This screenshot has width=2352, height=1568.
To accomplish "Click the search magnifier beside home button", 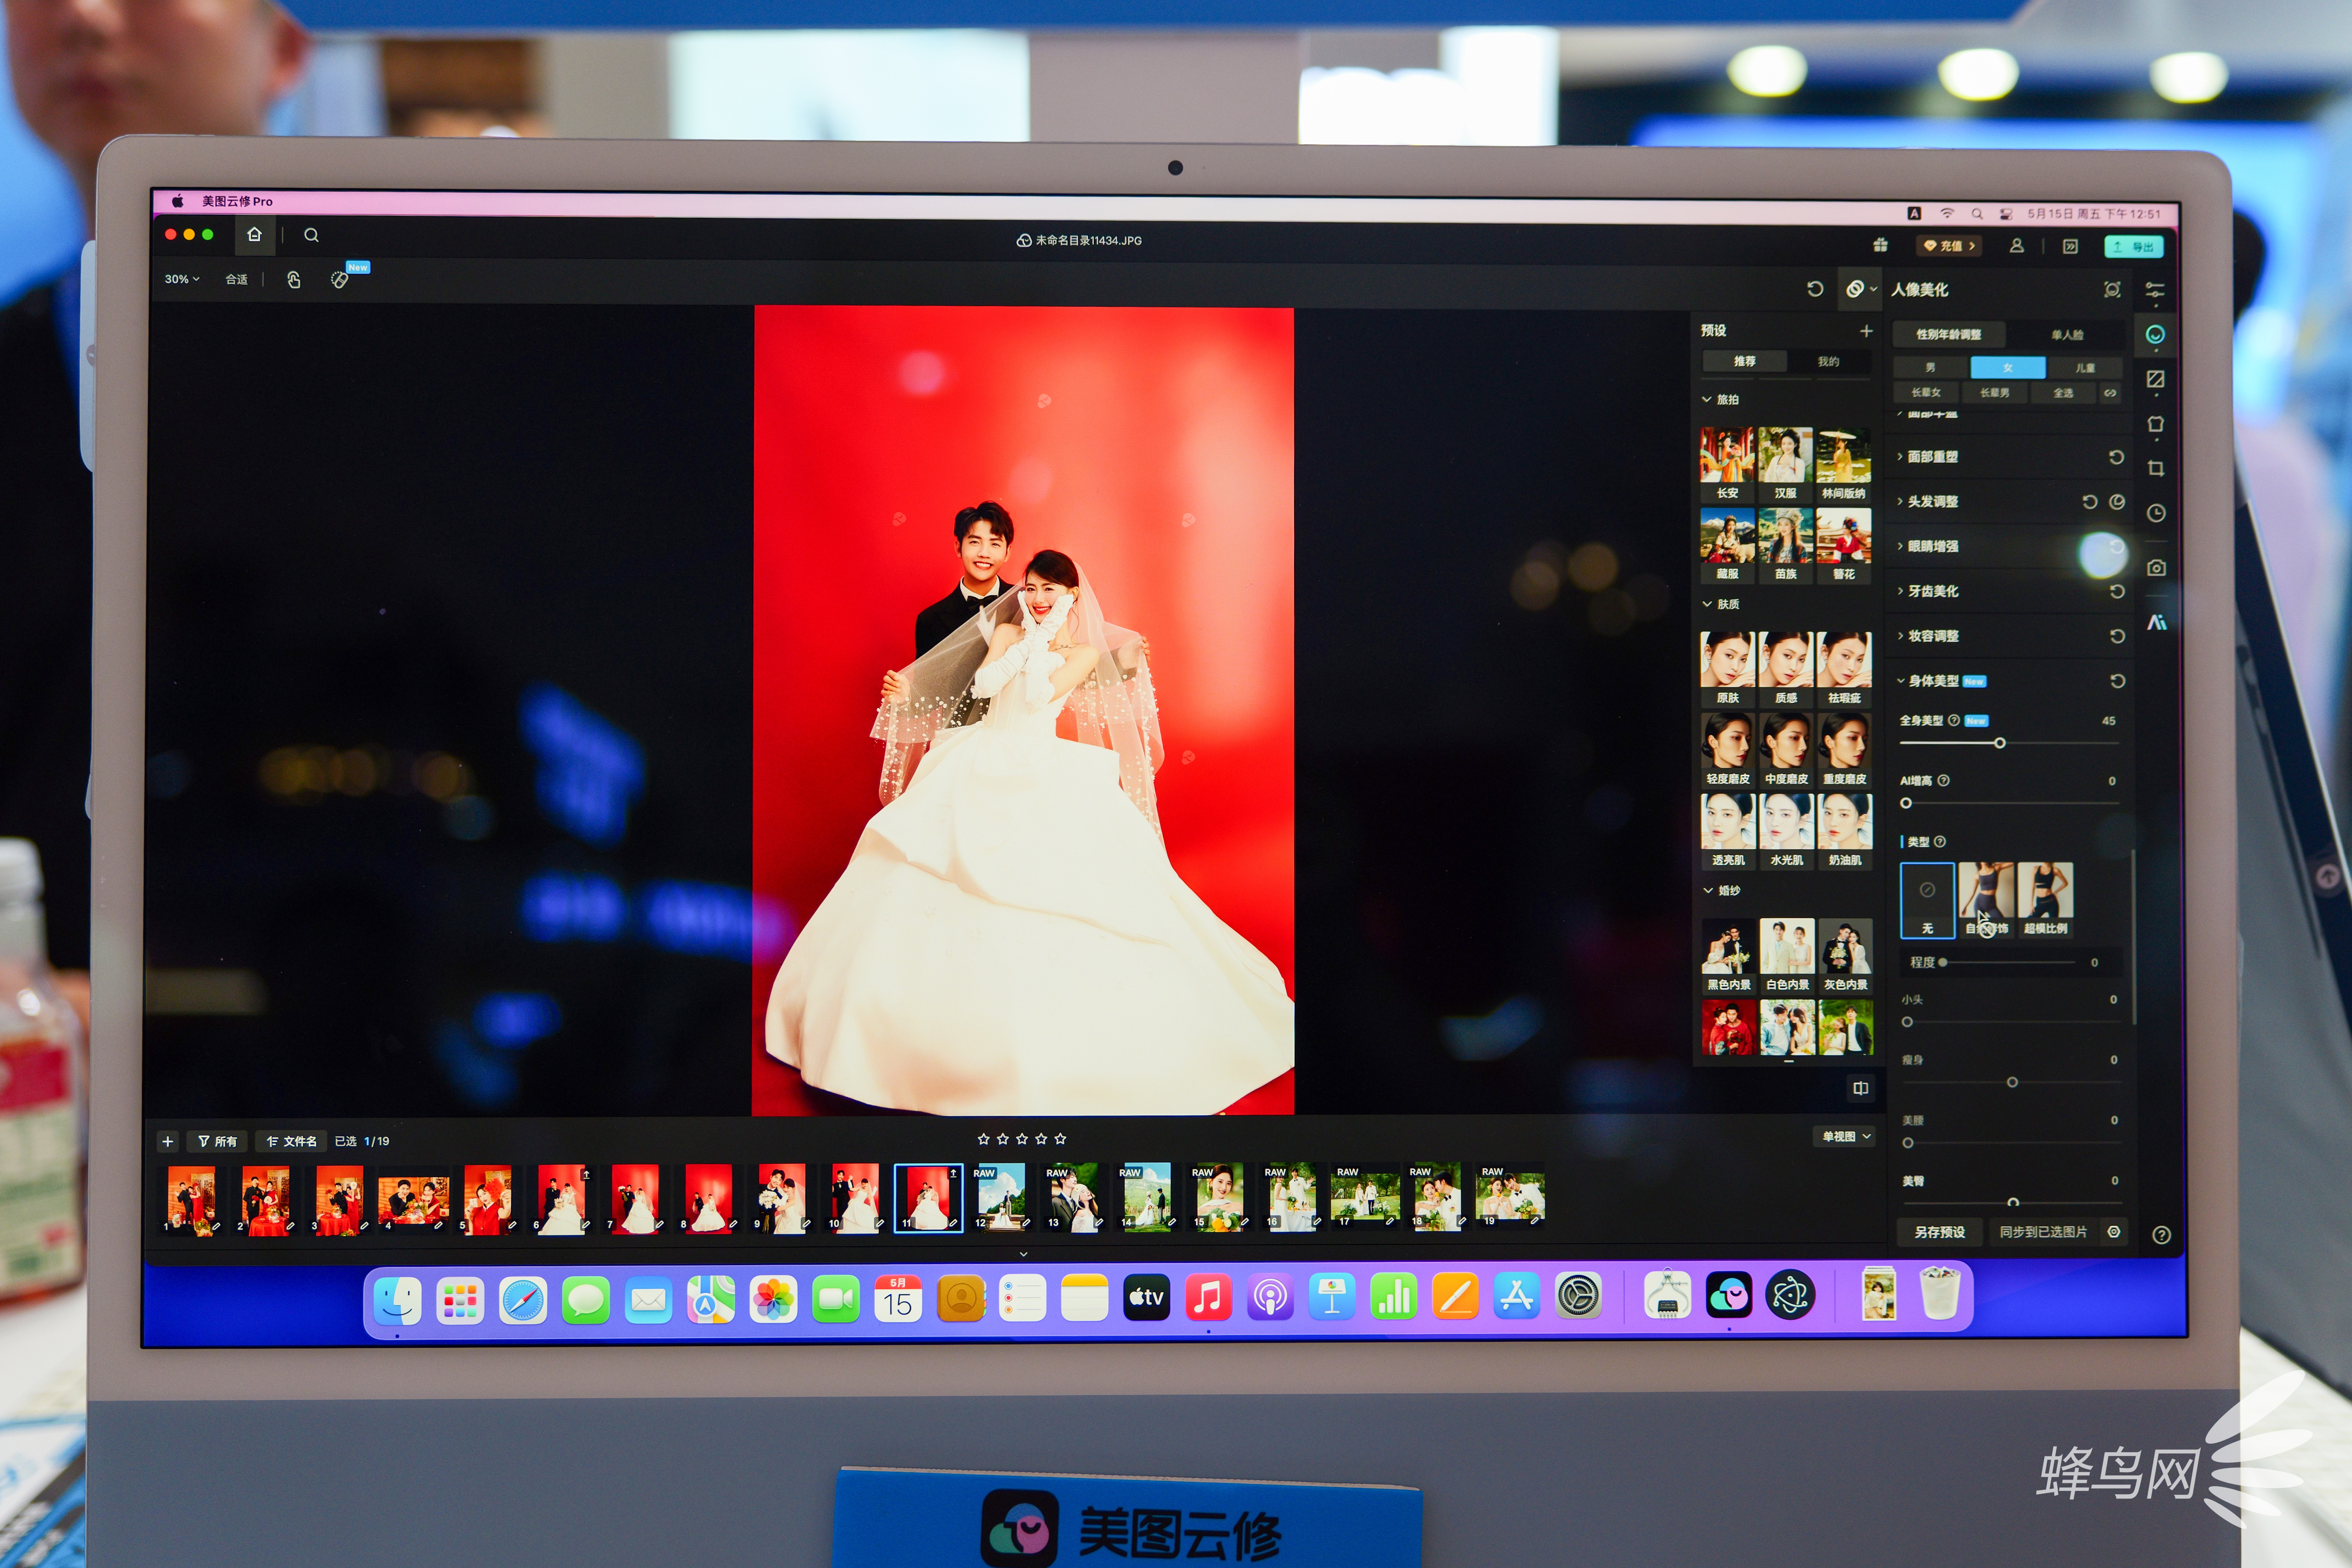I will click(311, 235).
